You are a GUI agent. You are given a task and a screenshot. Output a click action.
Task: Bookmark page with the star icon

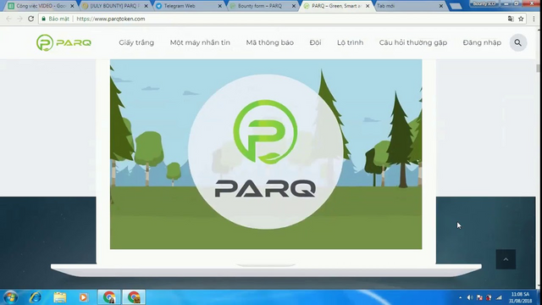click(x=521, y=19)
